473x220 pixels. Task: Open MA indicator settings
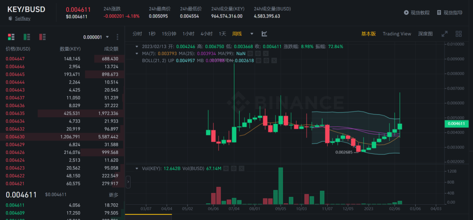pyautogui.click(x=258, y=54)
